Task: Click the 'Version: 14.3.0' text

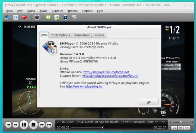Action: click(72, 54)
